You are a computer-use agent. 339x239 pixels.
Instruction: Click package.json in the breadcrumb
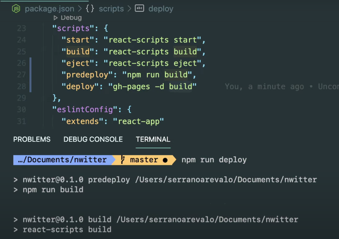click(x=49, y=9)
